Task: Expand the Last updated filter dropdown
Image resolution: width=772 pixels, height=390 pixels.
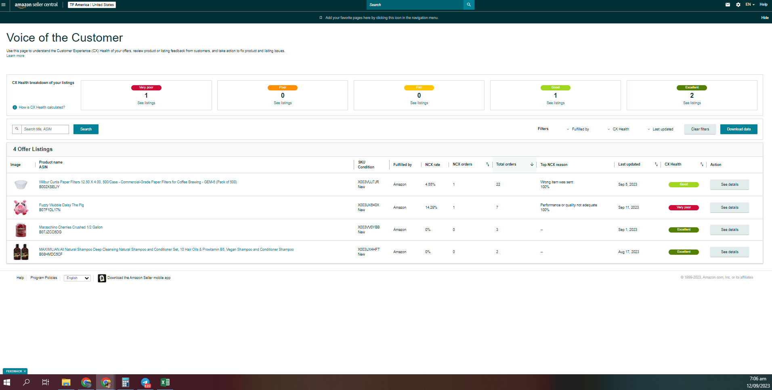Action: (x=660, y=129)
